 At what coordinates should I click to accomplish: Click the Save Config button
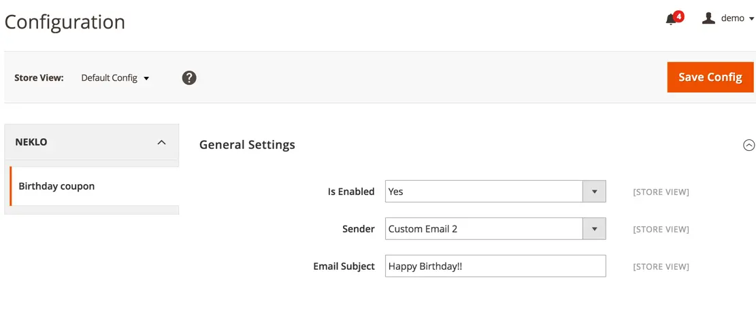click(710, 77)
